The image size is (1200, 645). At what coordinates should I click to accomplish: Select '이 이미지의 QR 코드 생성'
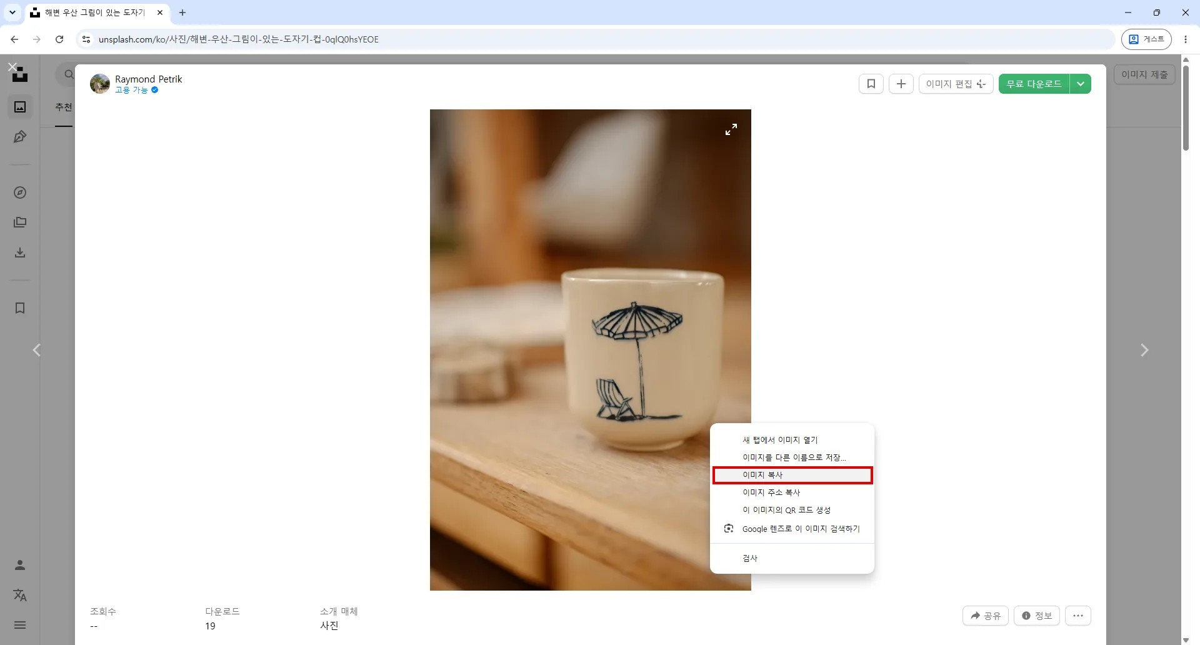pyautogui.click(x=792, y=510)
